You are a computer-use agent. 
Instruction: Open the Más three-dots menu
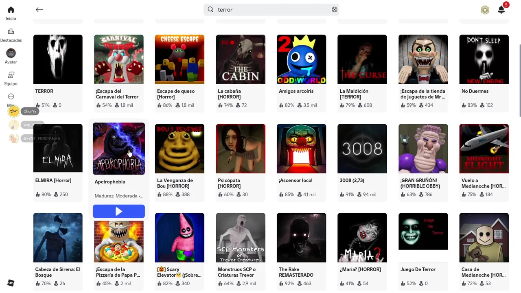[11, 96]
